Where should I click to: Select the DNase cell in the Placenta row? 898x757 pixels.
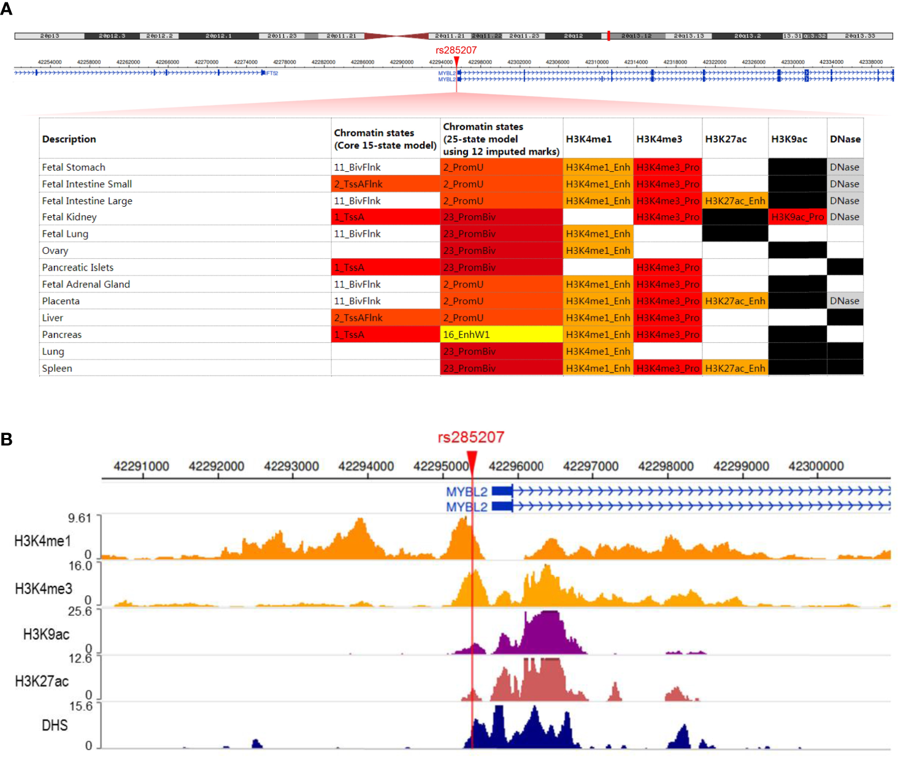point(844,301)
